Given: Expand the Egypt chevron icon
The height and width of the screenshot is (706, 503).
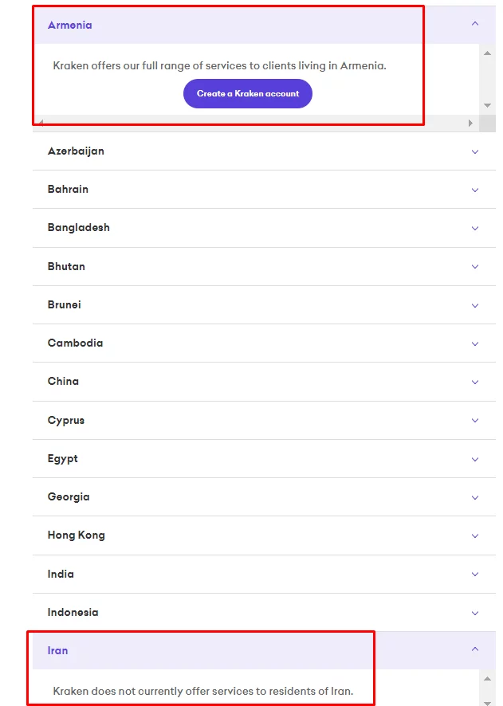Looking at the screenshot, I should (475, 459).
